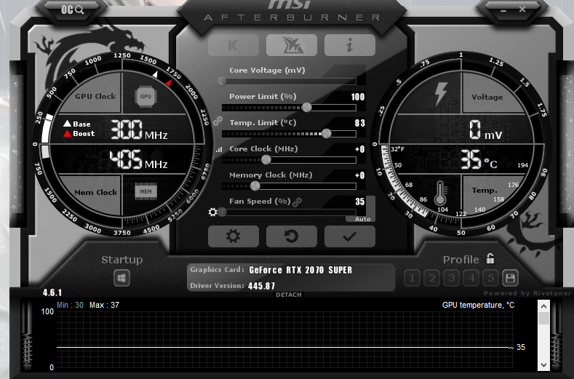Open Afterburner settings gear button
The width and height of the screenshot is (574, 379).
point(234,236)
